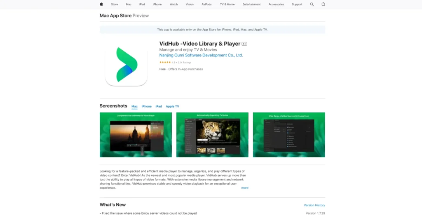The width and height of the screenshot is (422, 215).
Task: Click the VidHub app icon
Action: (126, 65)
